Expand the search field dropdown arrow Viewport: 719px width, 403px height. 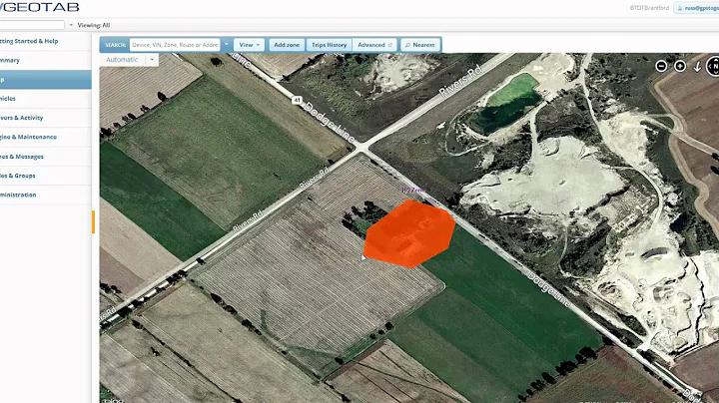coord(226,45)
